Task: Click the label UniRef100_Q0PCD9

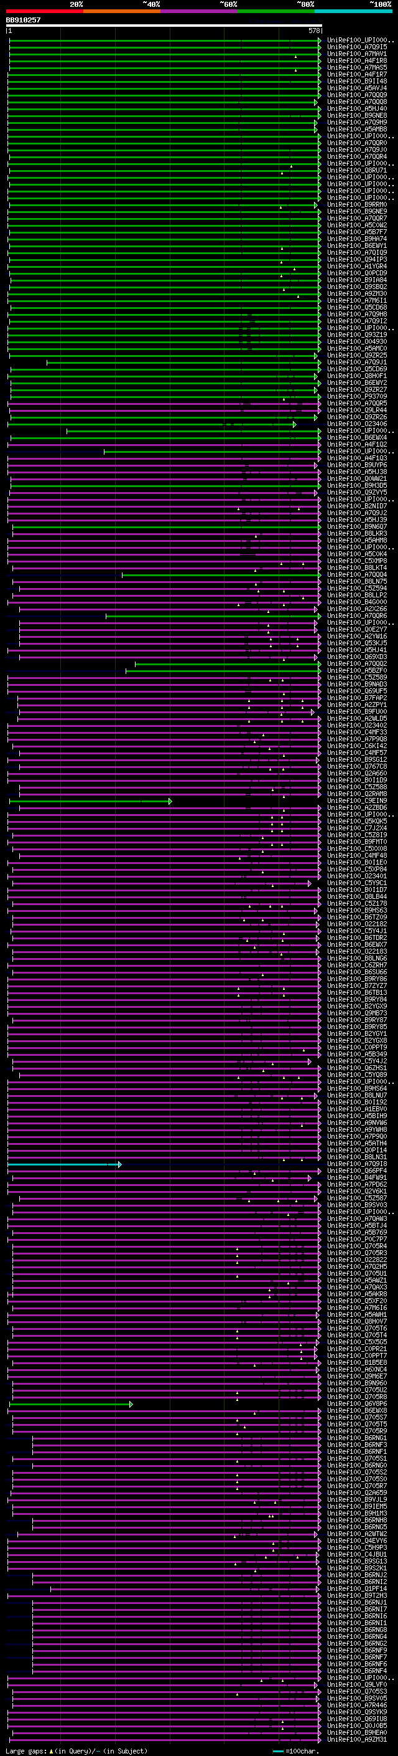Action: tap(357, 273)
